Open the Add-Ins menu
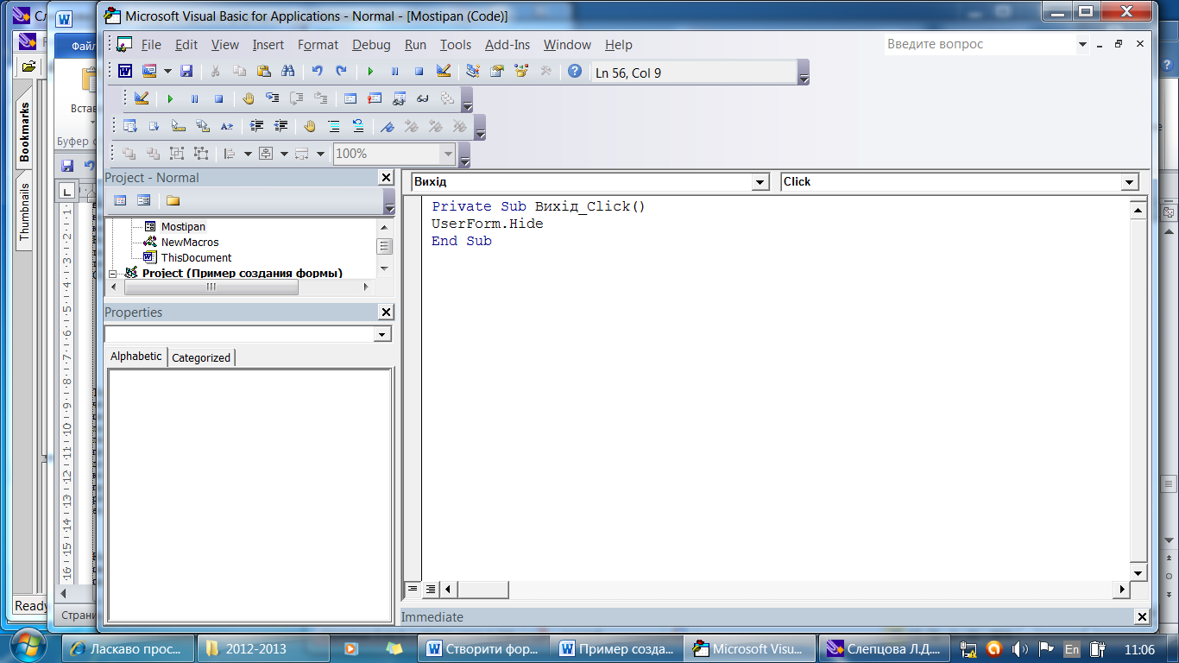 508,45
